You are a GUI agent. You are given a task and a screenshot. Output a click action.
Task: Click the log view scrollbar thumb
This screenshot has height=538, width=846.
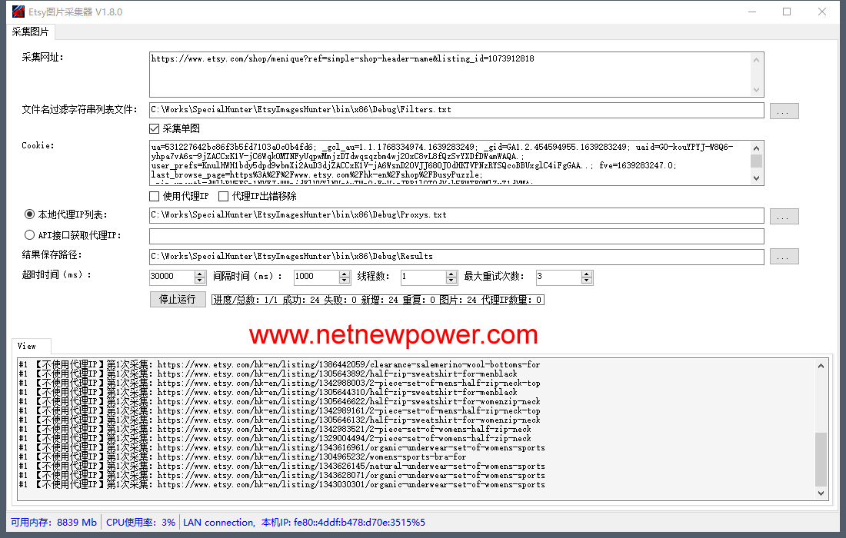point(821,460)
